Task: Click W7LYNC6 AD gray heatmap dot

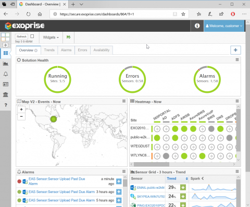Action: pyautogui.click(x=166, y=156)
